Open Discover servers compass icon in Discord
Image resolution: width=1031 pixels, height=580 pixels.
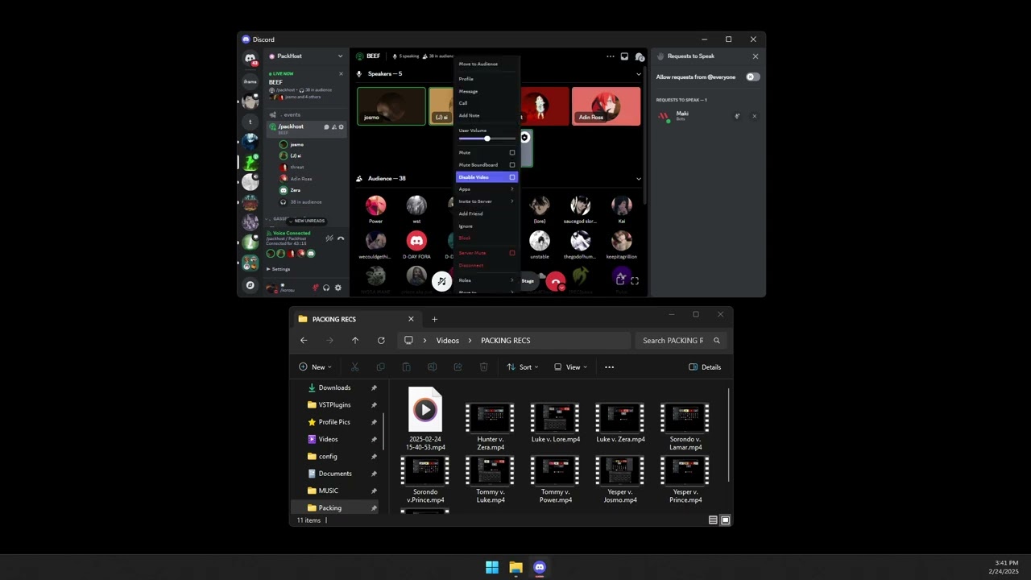coord(251,285)
